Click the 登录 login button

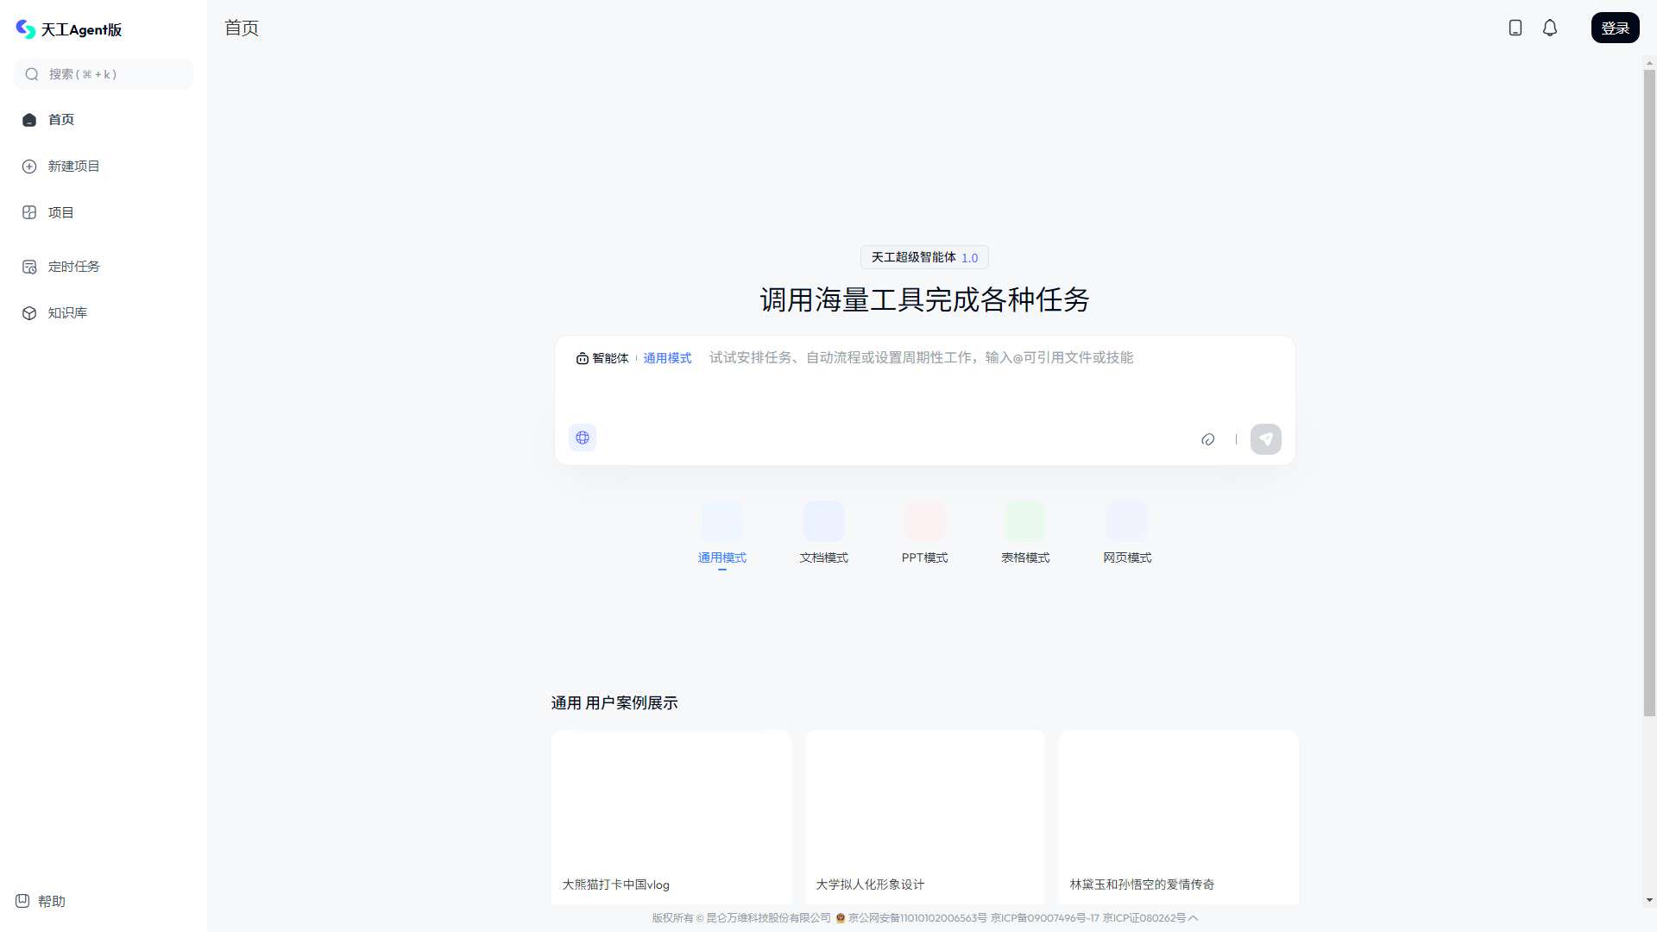pos(1615,28)
